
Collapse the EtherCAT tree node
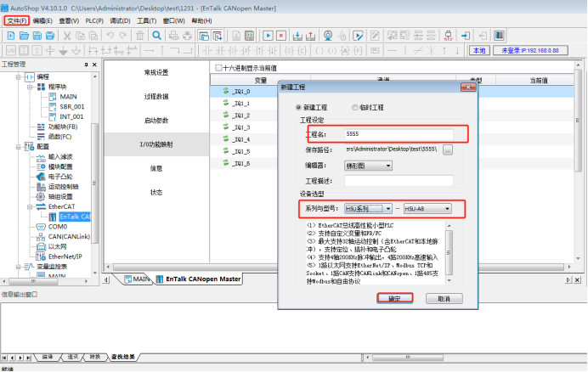29,207
